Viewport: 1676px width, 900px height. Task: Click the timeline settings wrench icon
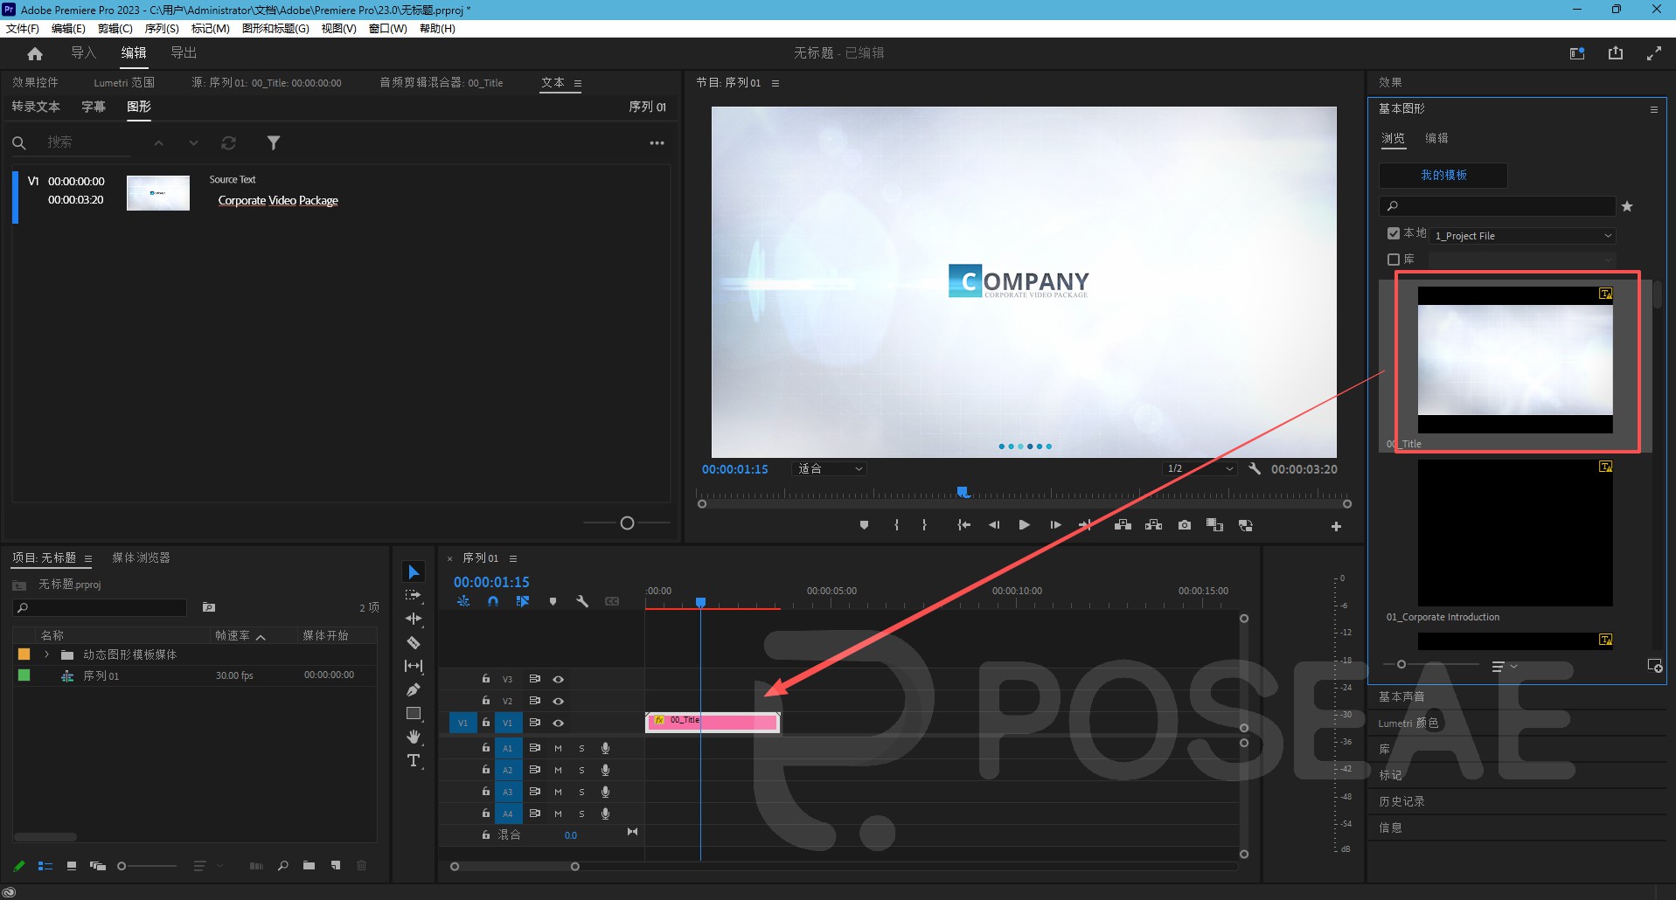click(x=582, y=601)
